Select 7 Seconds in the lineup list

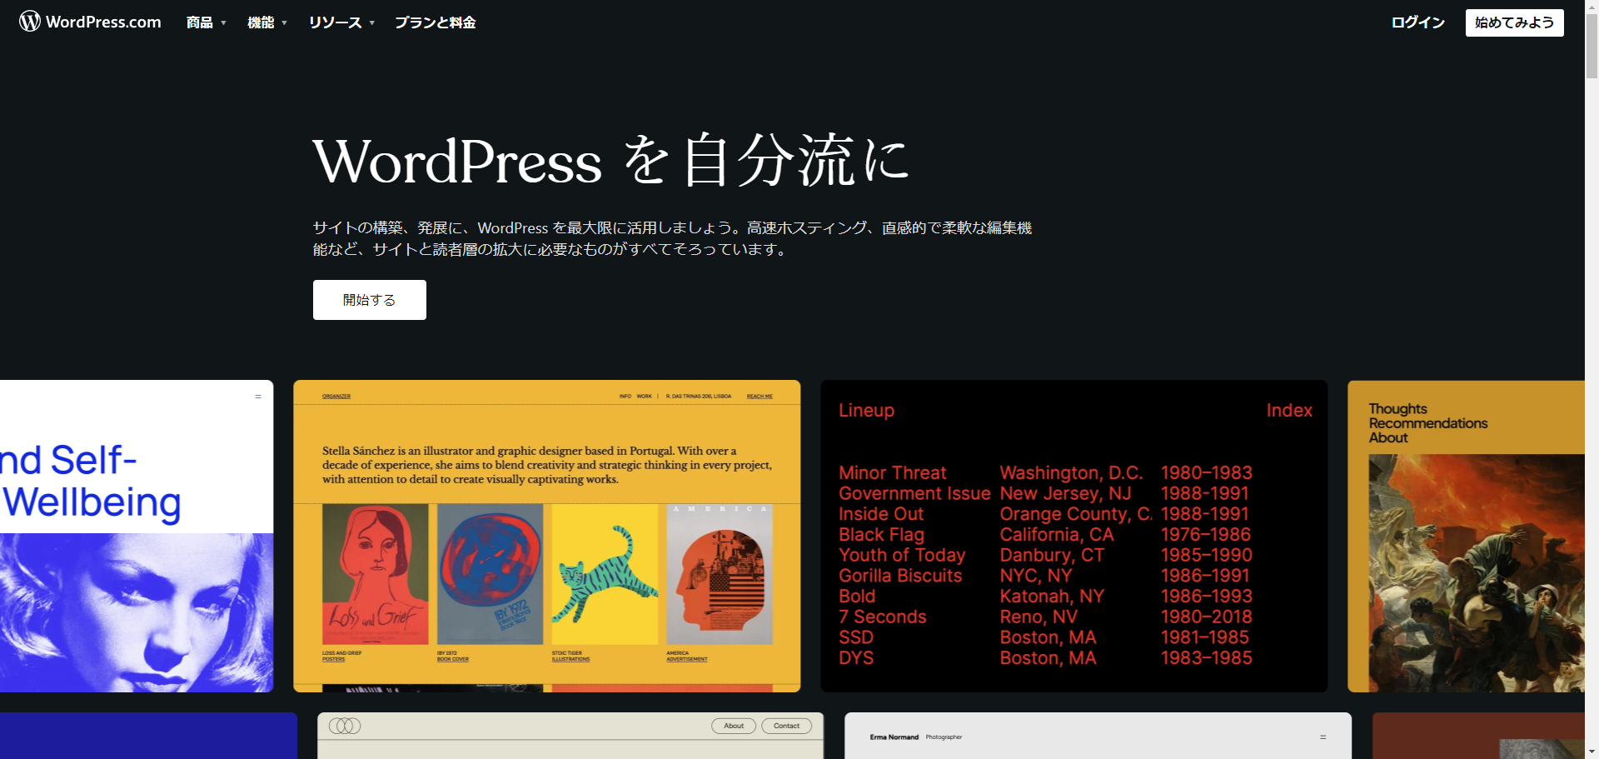tap(883, 617)
